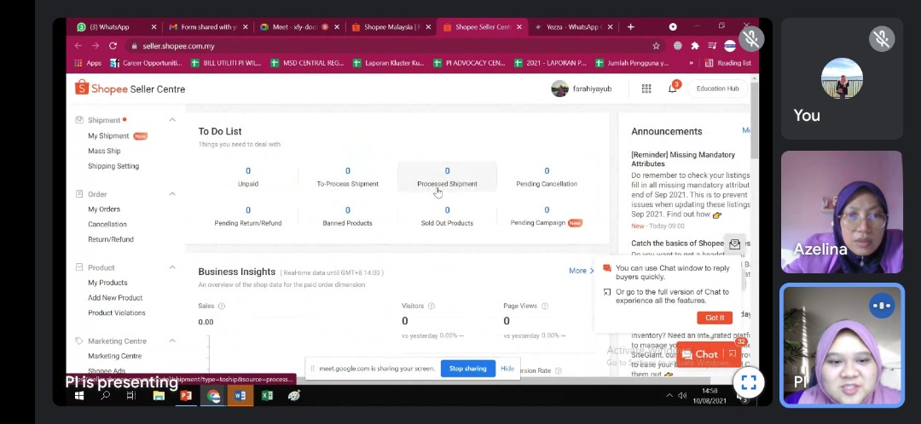
Task: Open the Windows Start menu
Action: pyautogui.click(x=79, y=396)
